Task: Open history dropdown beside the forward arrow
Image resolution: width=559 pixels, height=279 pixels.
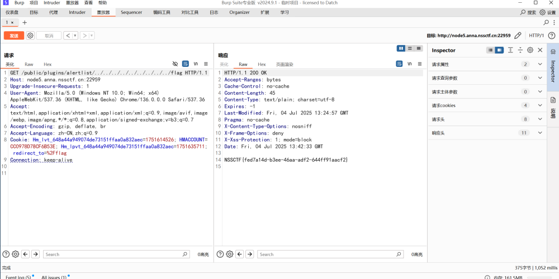Action: click(x=92, y=36)
